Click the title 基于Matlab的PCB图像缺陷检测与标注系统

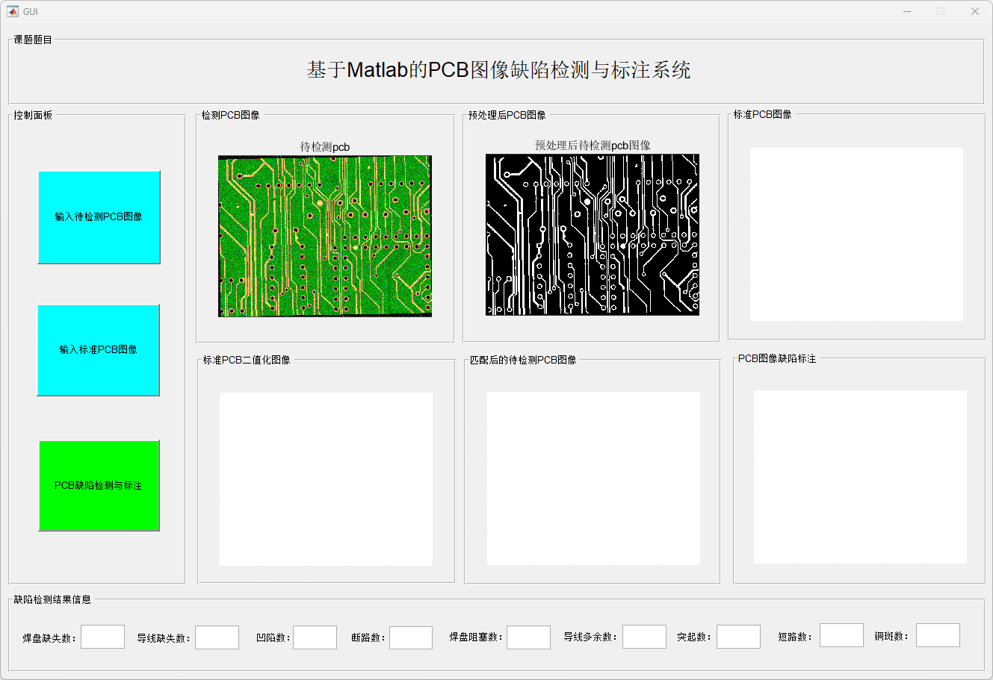point(498,70)
